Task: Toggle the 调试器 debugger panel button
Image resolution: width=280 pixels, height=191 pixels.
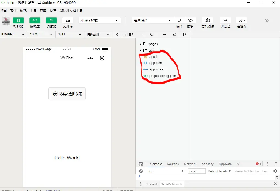Action: [x=51, y=20]
